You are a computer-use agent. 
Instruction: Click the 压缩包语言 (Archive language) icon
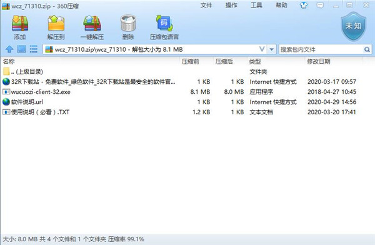[x=164, y=24]
